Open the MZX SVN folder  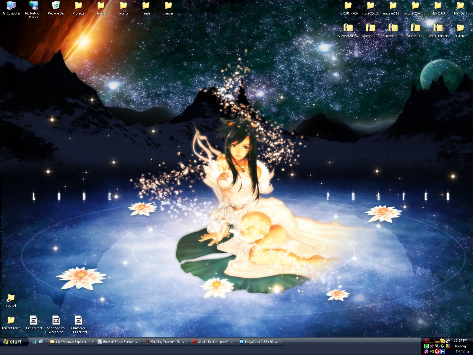pyautogui.click(x=460, y=8)
